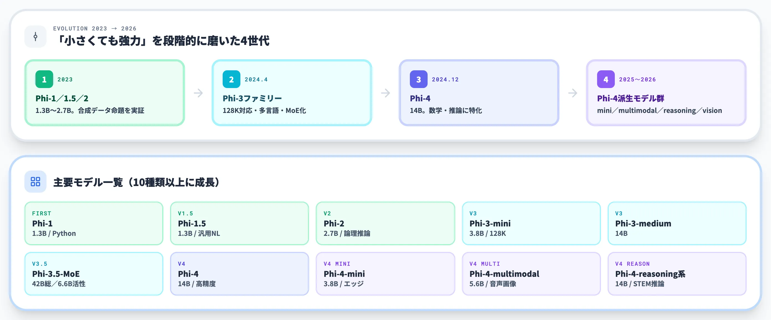
Task: Click the grid icon beside 主要モデル一覧
Action: [35, 182]
